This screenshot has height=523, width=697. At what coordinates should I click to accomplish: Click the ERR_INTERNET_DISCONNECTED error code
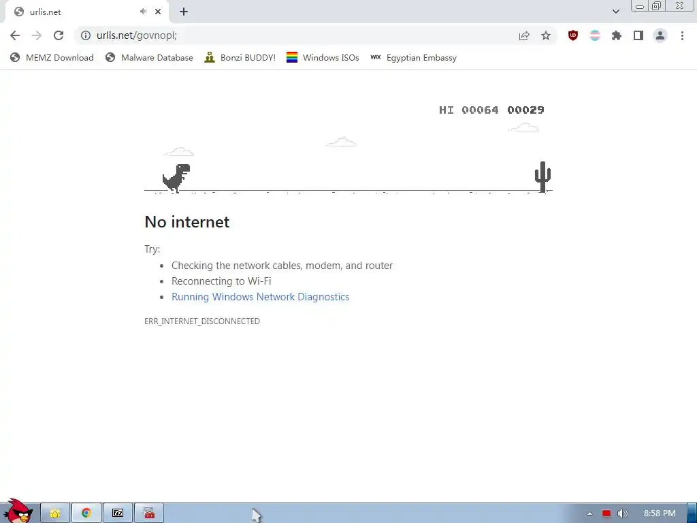point(202,321)
